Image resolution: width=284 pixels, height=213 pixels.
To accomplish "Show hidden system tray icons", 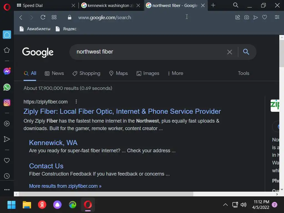I will pos(225,205).
